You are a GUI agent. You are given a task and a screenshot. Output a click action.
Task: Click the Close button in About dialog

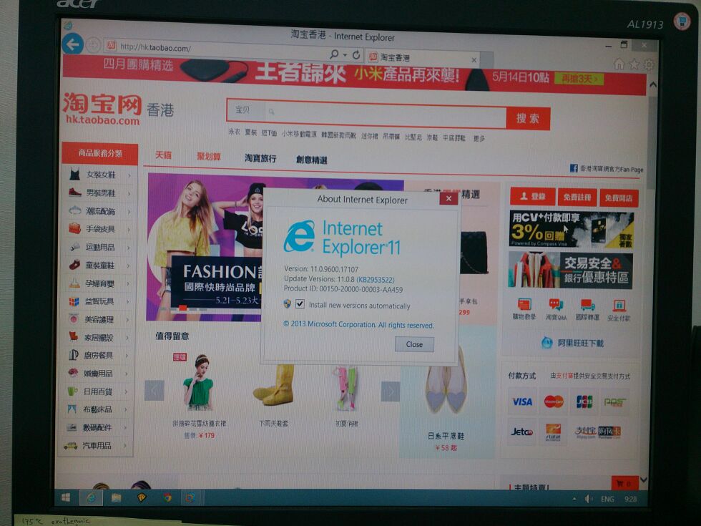(x=414, y=344)
